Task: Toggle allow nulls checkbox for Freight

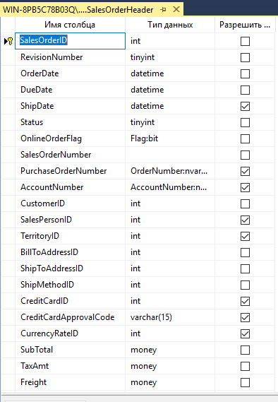Action: [x=245, y=382]
